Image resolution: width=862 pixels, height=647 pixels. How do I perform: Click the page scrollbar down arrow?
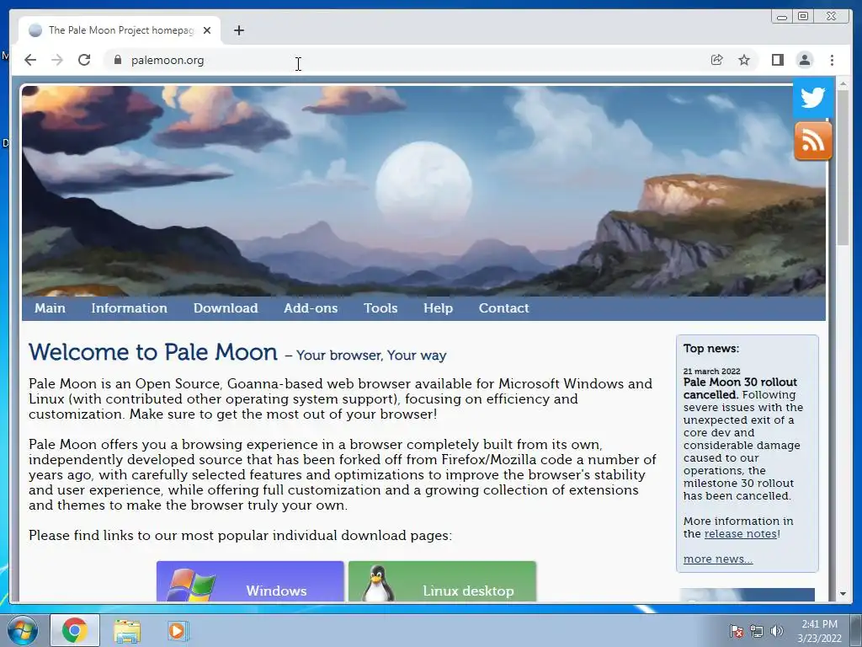(x=843, y=594)
